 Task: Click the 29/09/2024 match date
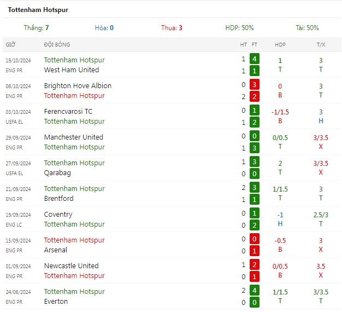pos(19,138)
